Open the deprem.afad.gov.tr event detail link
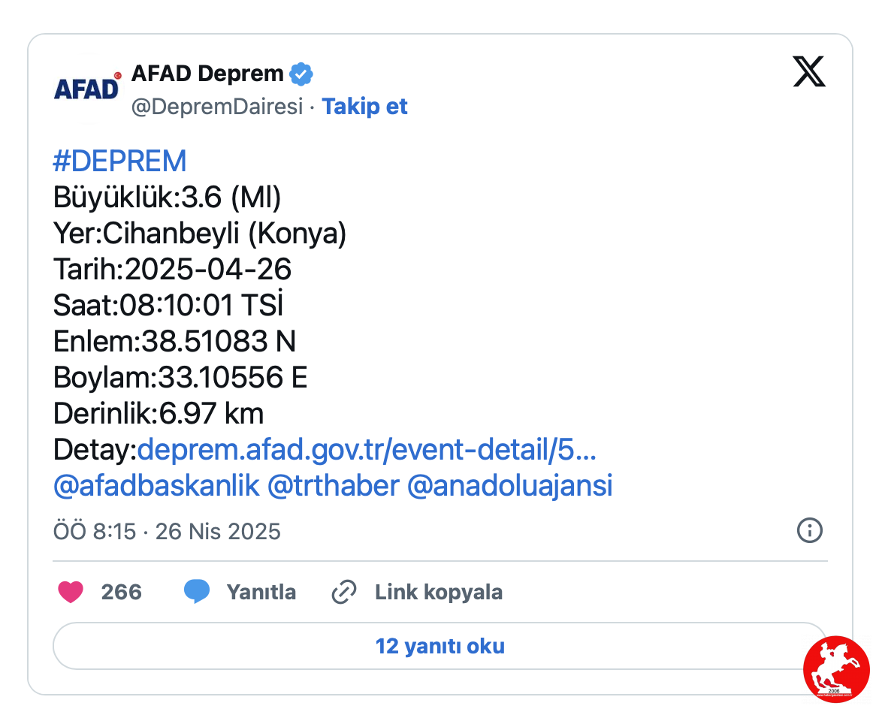 [x=367, y=450]
